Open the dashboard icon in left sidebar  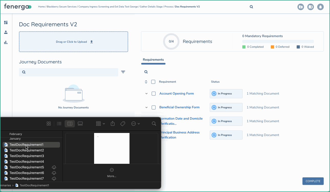[x=6, y=23]
